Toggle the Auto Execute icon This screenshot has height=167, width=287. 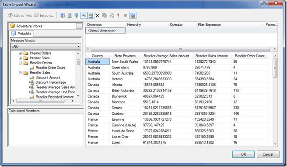pos(84,16)
